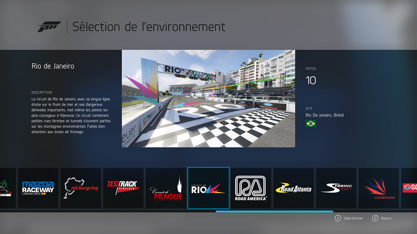Click the "Sélection de l'environnement" title
417x234 pixels.
pos(149,27)
